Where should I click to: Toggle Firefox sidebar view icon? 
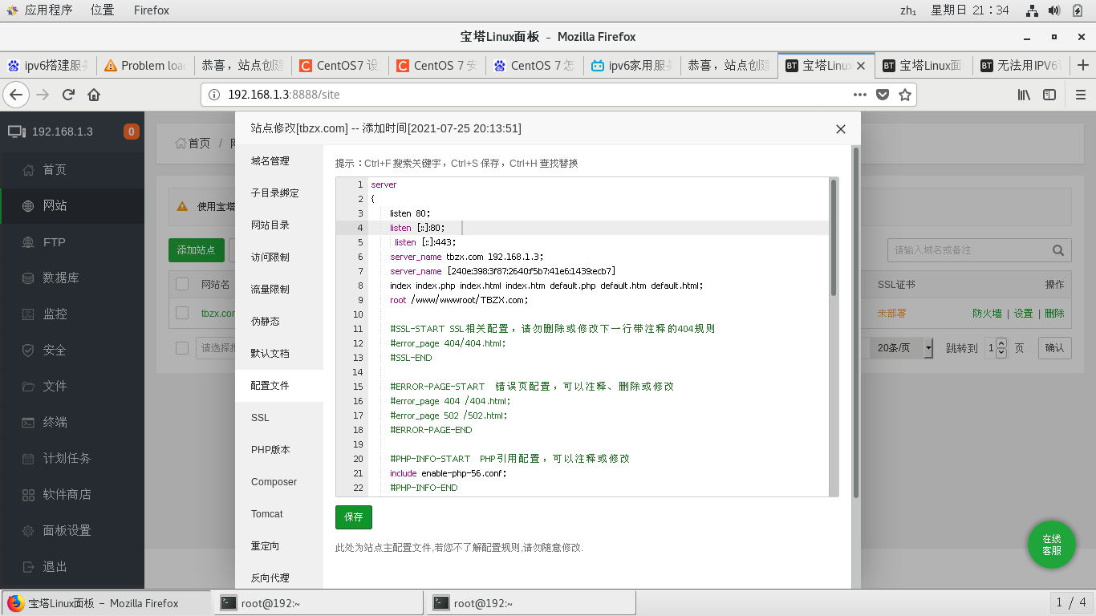[x=1049, y=95]
